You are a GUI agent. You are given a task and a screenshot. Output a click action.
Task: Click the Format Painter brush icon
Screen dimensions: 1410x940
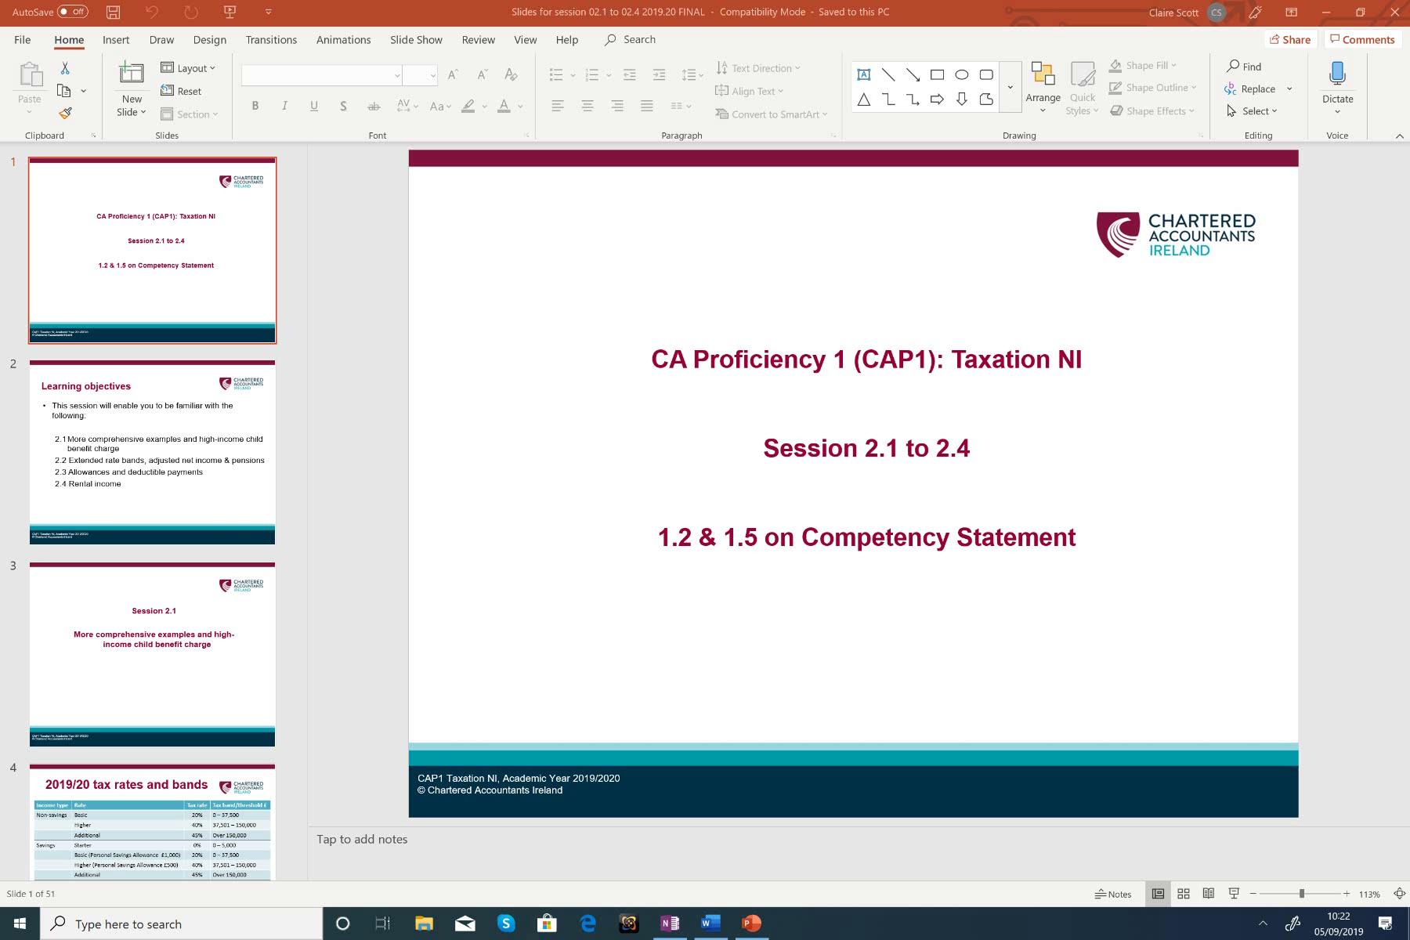tap(65, 113)
